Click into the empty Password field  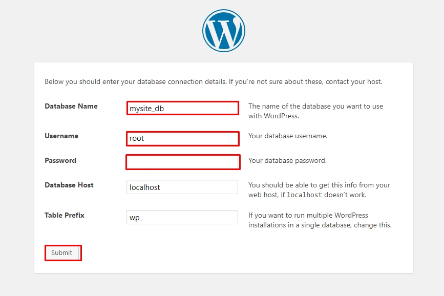[x=183, y=162]
